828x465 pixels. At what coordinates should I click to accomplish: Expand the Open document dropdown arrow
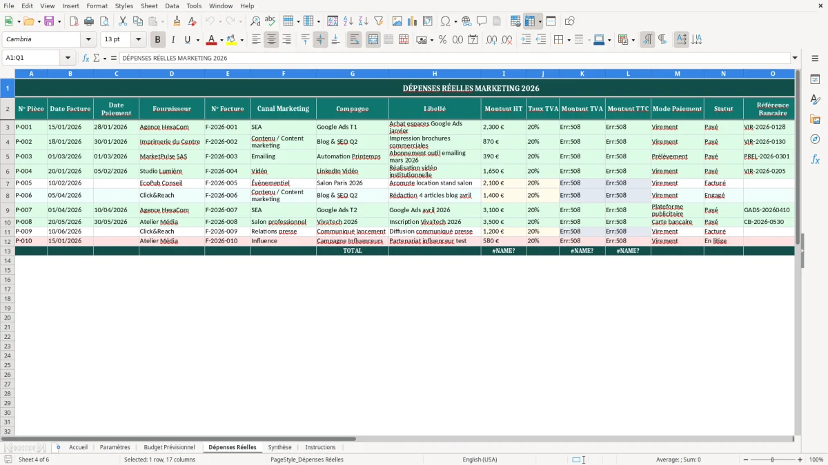[x=38, y=21]
